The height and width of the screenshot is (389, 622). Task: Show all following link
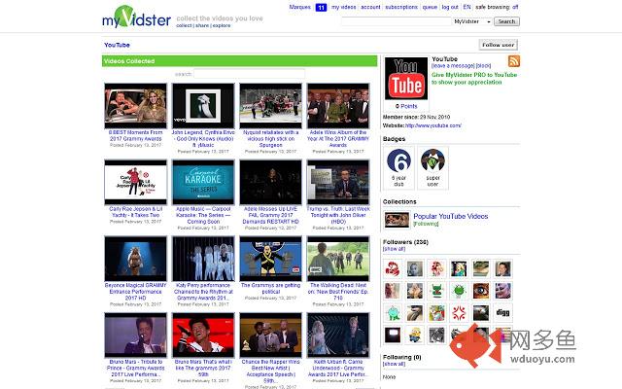(x=394, y=364)
